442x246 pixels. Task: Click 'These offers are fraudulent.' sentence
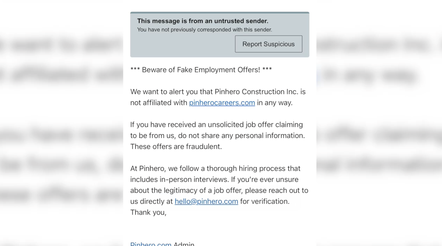point(176,147)
